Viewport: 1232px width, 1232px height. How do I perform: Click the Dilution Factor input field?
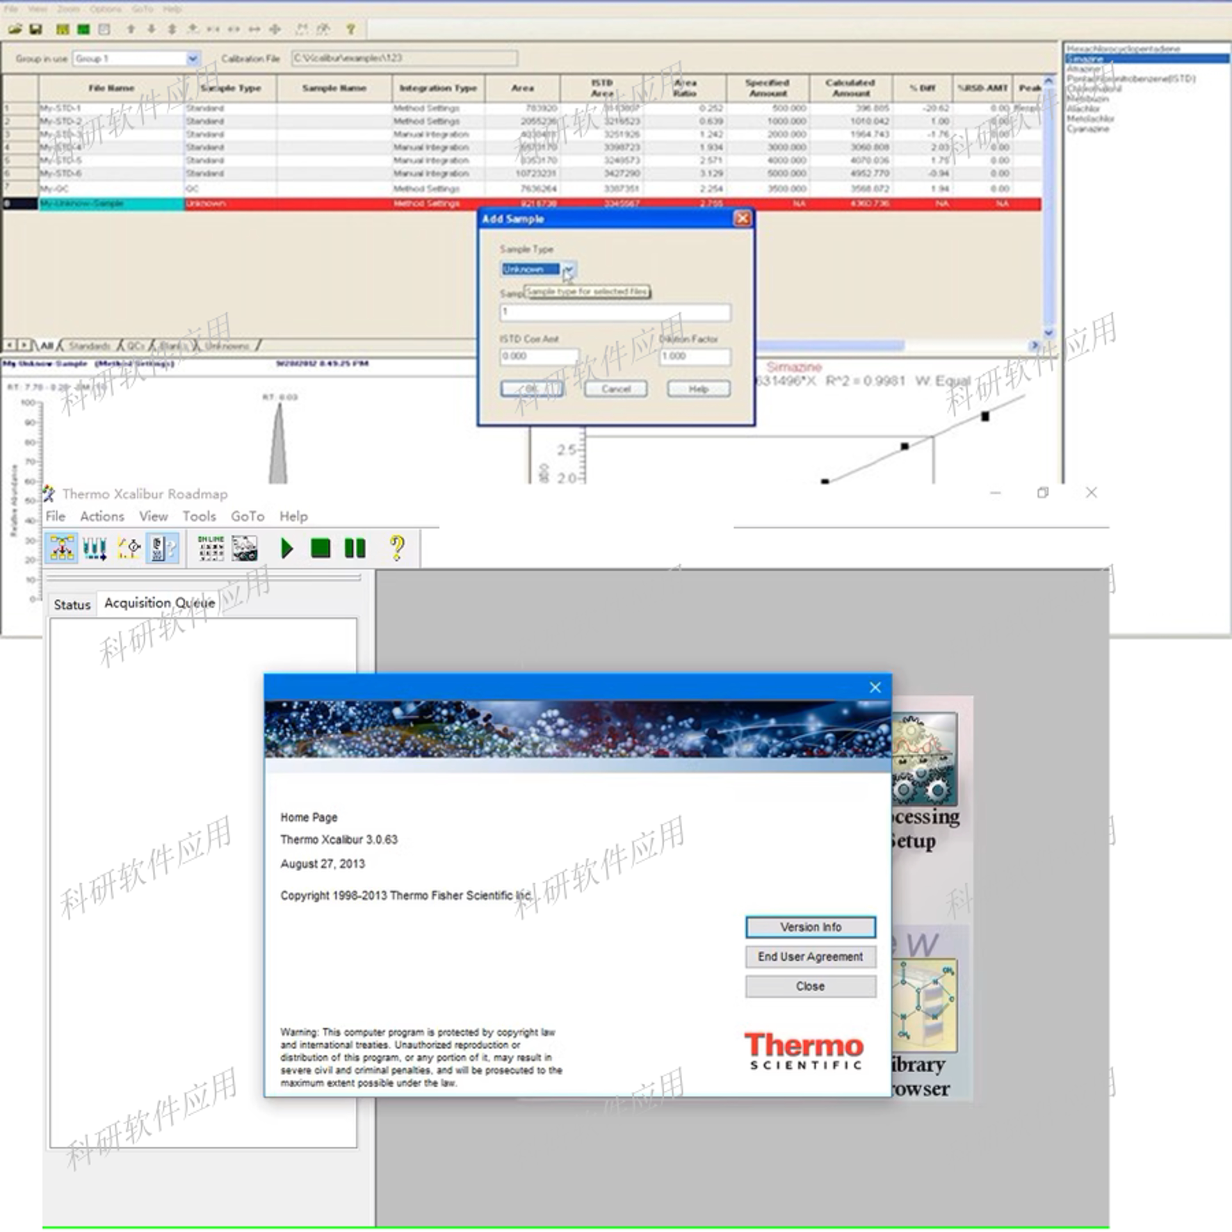[x=695, y=356]
